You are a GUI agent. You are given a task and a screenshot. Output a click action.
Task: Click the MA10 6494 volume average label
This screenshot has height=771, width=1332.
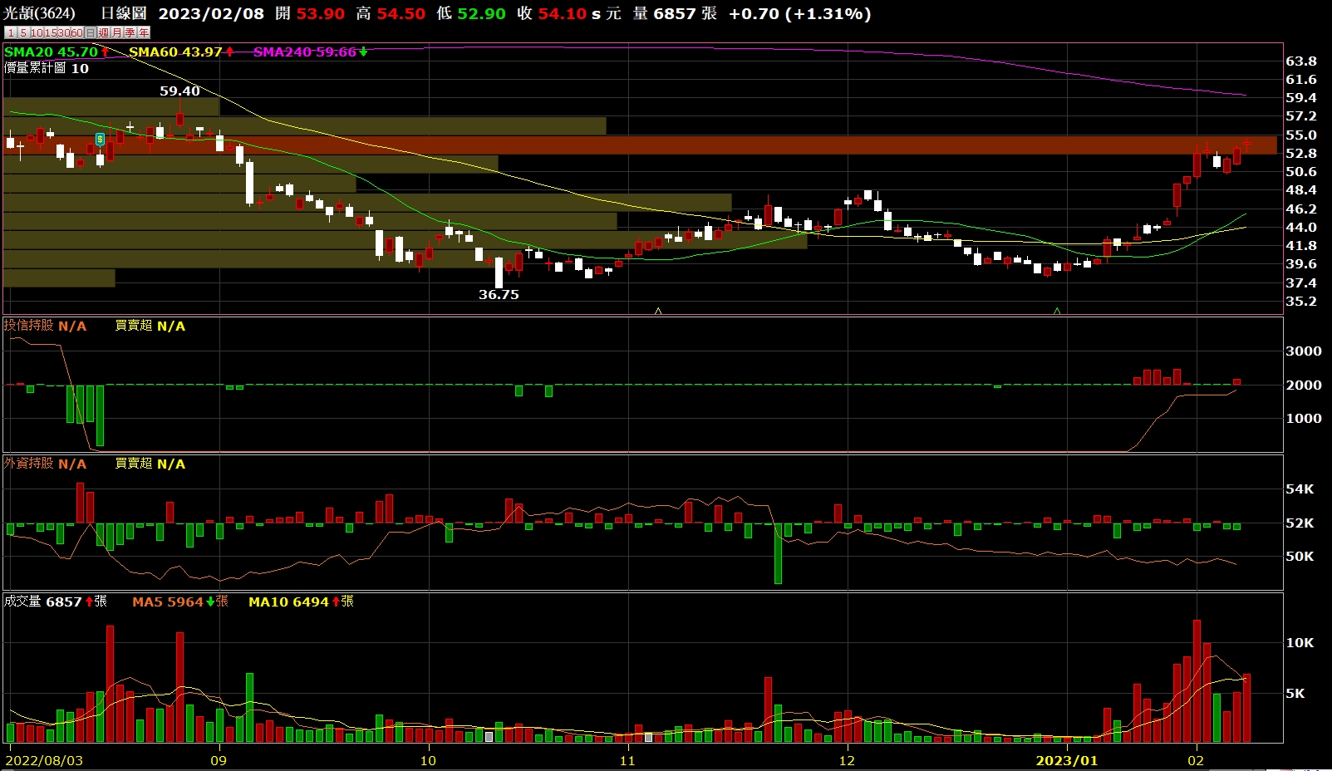click(x=288, y=602)
